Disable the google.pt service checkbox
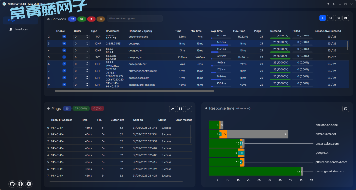 pos(64,43)
